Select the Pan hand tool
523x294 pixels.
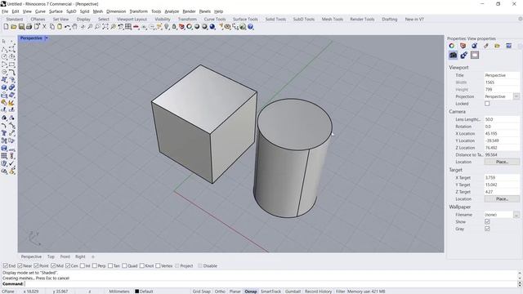coord(74,26)
